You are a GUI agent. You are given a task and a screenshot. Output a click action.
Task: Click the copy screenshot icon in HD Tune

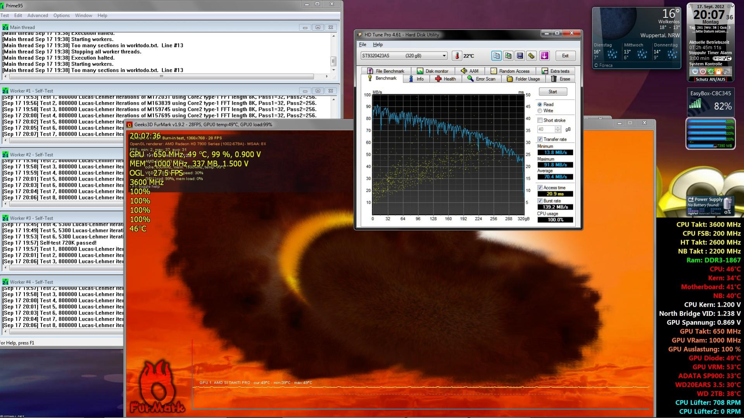(x=508, y=56)
